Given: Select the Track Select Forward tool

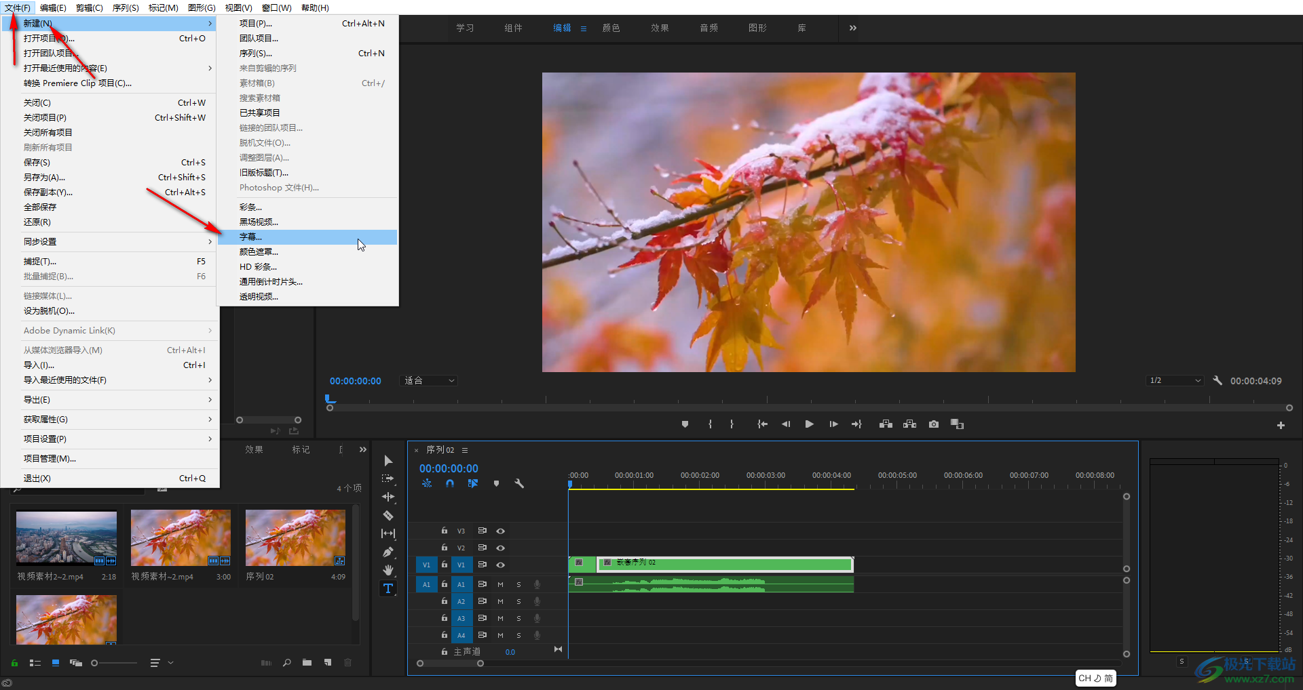Looking at the screenshot, I should (388, 479).
